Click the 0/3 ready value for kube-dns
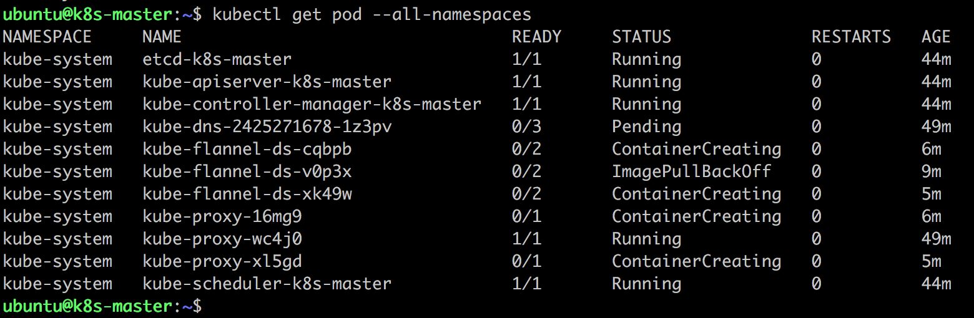Screen dimensions: 974x318 tap(527, 127)
